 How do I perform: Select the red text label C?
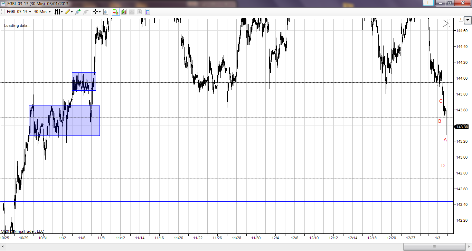441,101
